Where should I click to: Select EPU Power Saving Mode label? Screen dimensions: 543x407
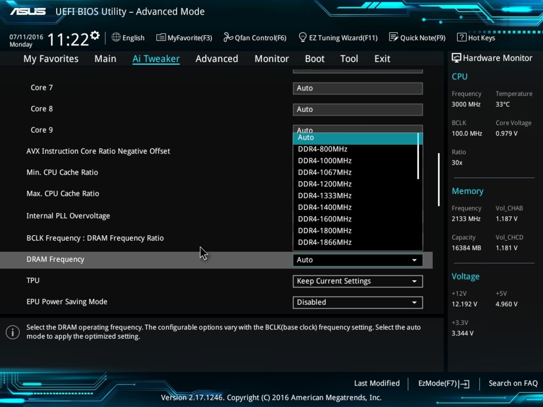click(x=67, y=302)
